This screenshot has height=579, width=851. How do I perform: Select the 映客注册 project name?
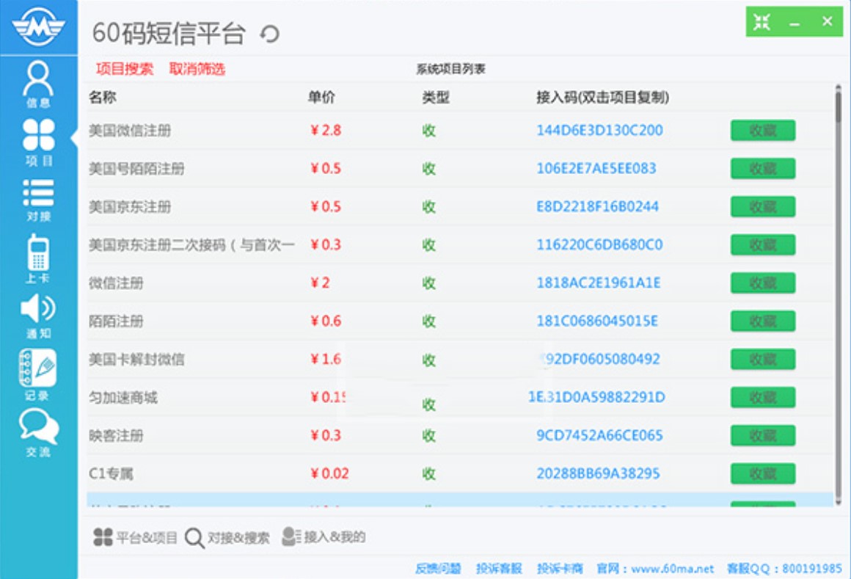tap(116, 436)
